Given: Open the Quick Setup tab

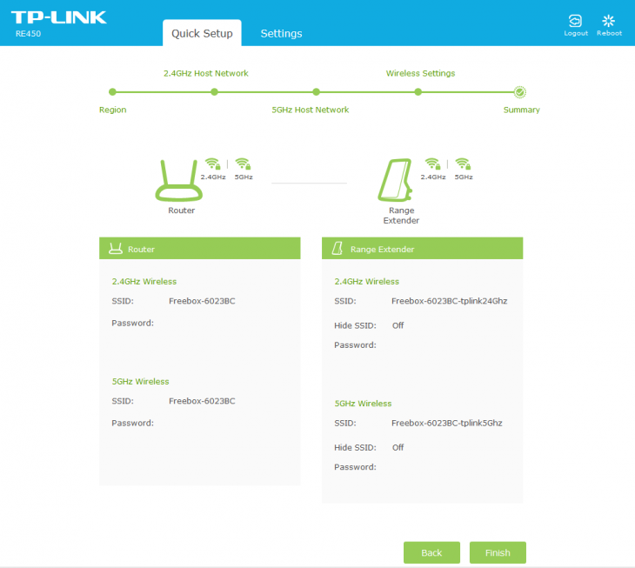Looking at the screenshot, I should coord(202,33).
